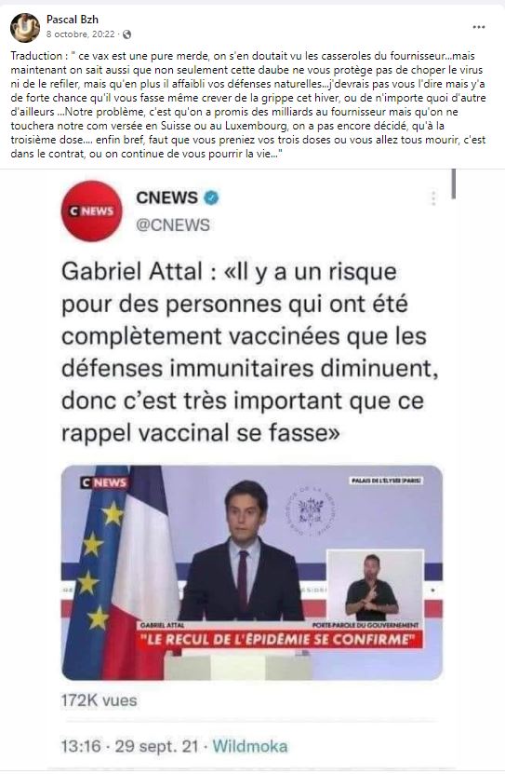
Task: Open the post timestamp 8 octobre, 20:22
Action: pyautogui.click(x=80, y=34)
